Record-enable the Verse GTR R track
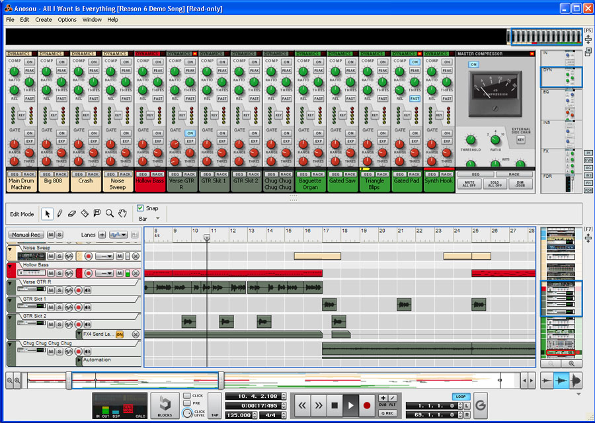The height and width of the screenshot is (423, 595). tap(79, 290)
